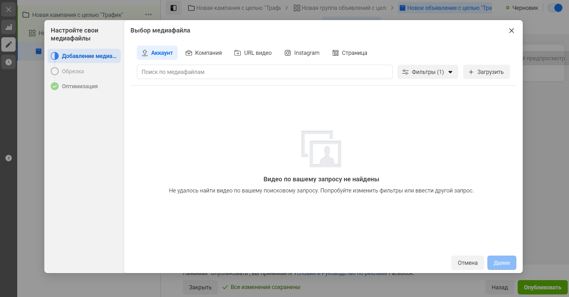Click the Назад button
569x297 pixels.
click(x=500, y=287)
